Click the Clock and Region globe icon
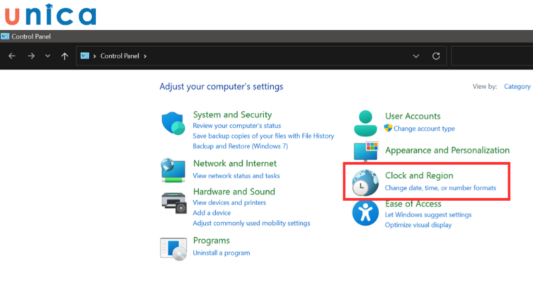 click(x=365, y=181)
